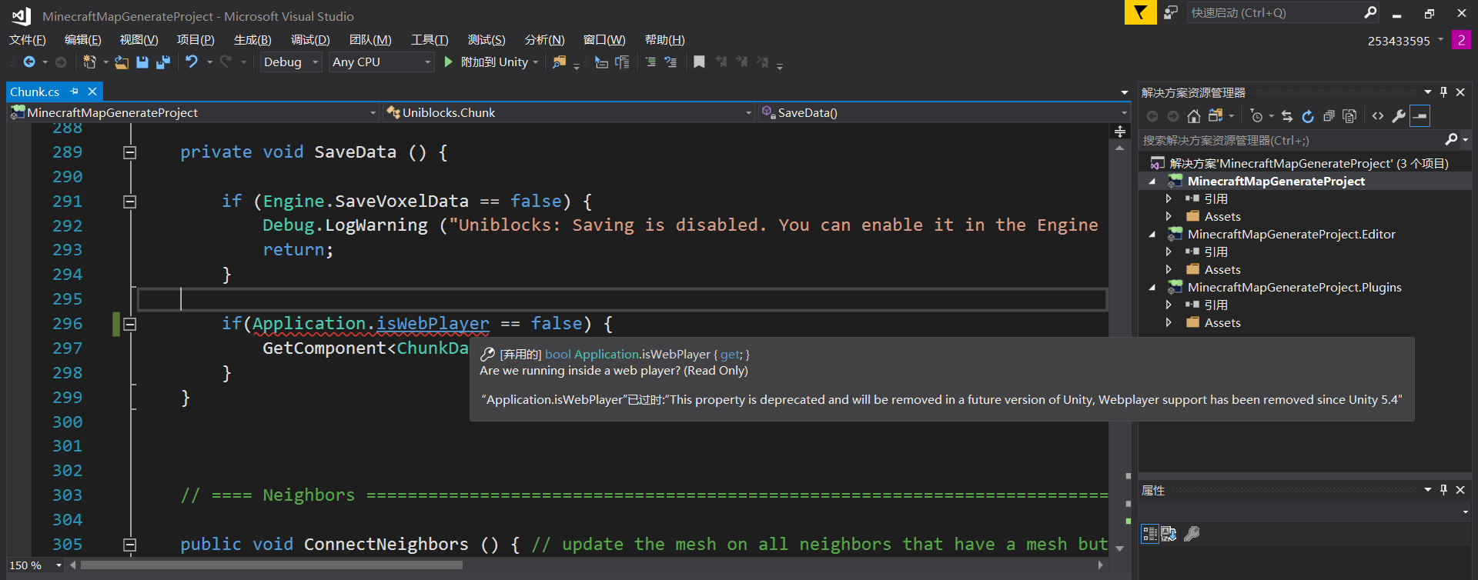Collapse the SaveData method outline

point(130,152)
